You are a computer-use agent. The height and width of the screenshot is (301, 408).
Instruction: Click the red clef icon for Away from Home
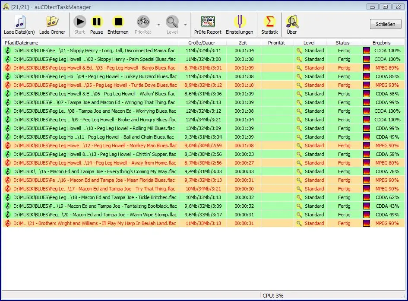(8, 163)
